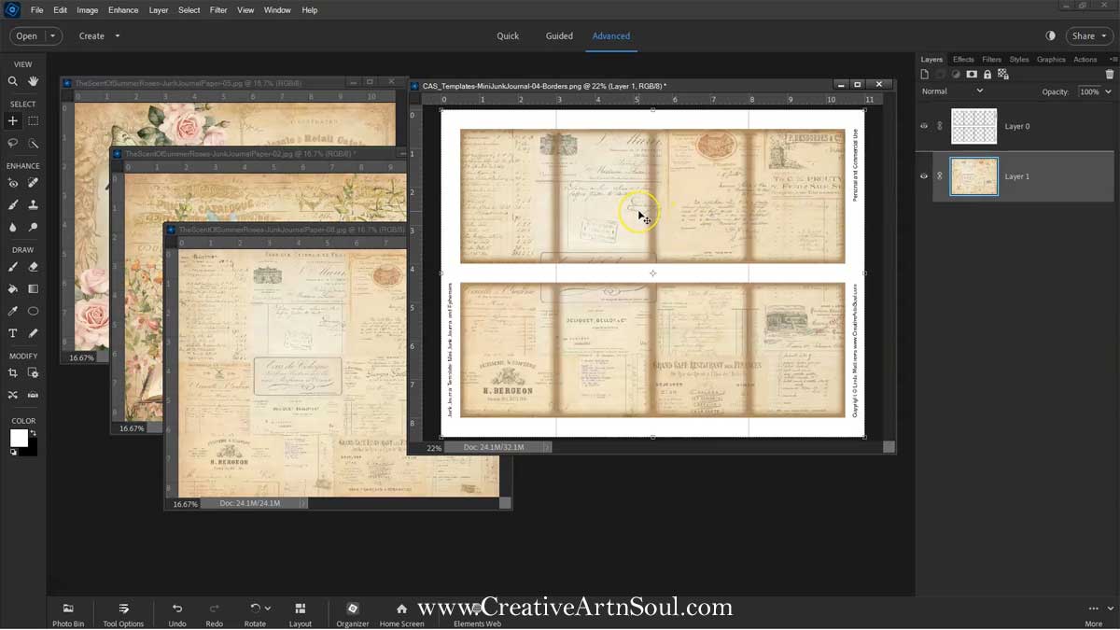Select the Crop tool
Image resolution: width=1120 pixels, height=630 pixels.
point(13,372)
